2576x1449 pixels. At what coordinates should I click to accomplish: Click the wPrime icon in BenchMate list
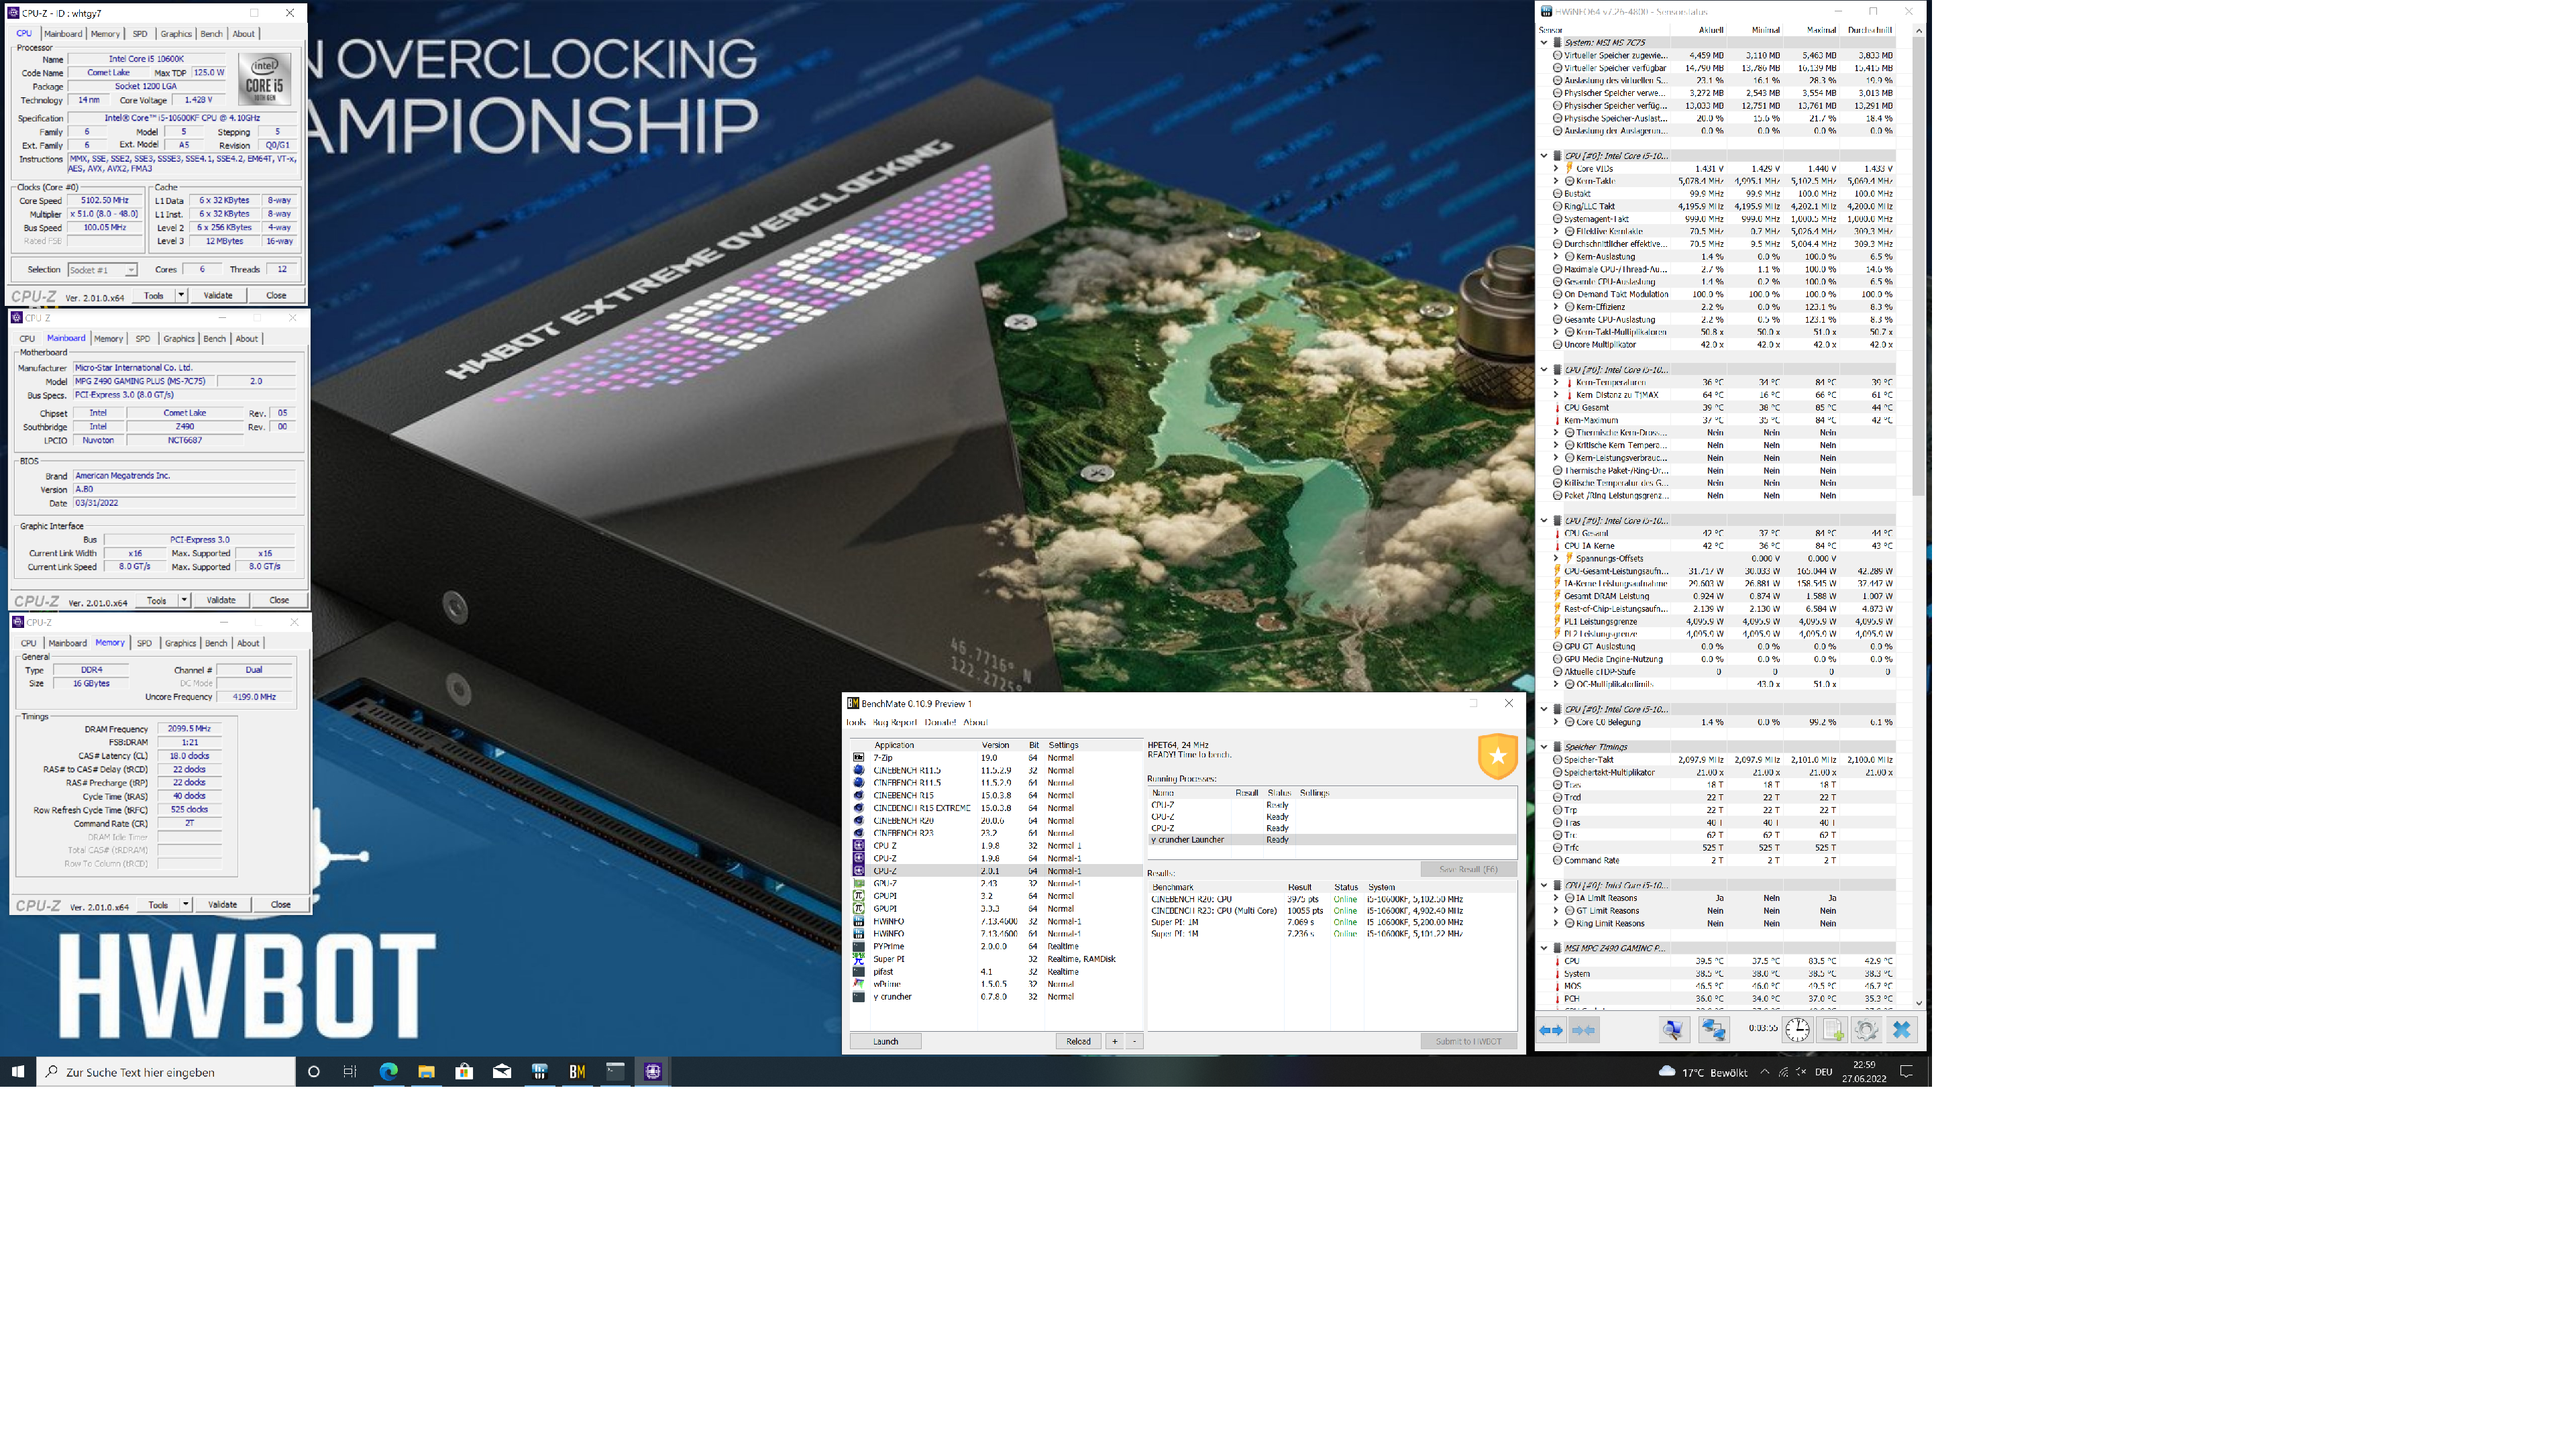tap(858, 984)
